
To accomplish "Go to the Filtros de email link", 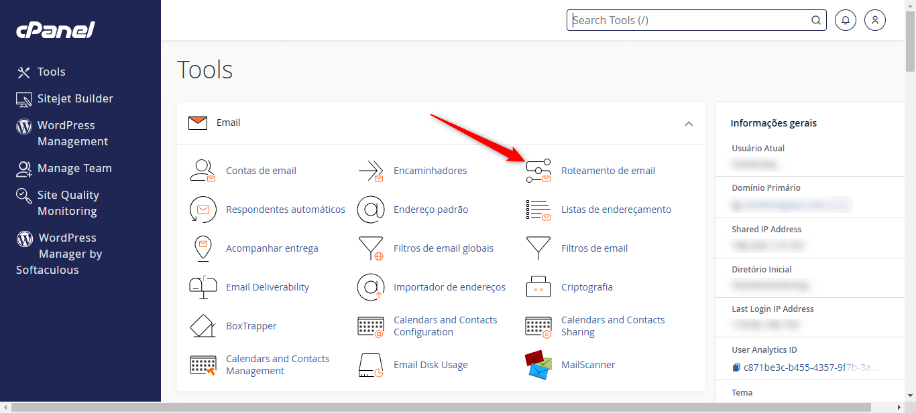I will click(595, 248).
